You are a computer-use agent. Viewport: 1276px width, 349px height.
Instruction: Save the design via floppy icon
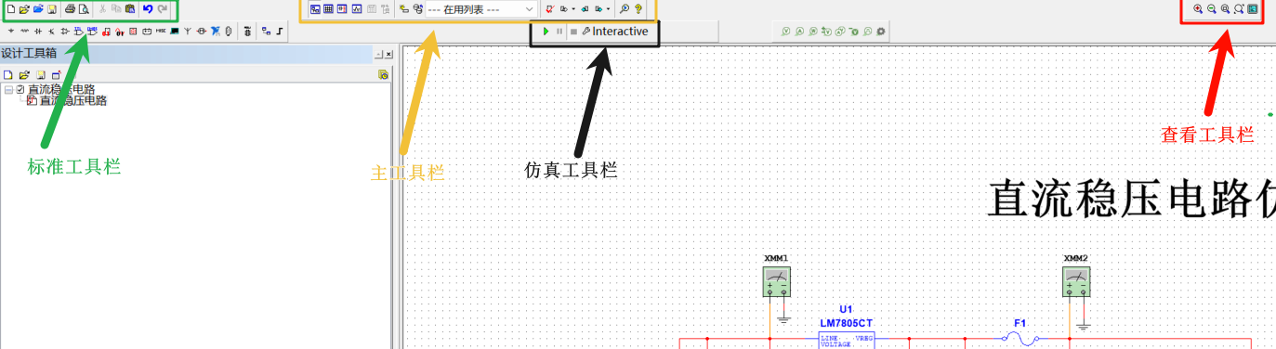pos(52,9)
